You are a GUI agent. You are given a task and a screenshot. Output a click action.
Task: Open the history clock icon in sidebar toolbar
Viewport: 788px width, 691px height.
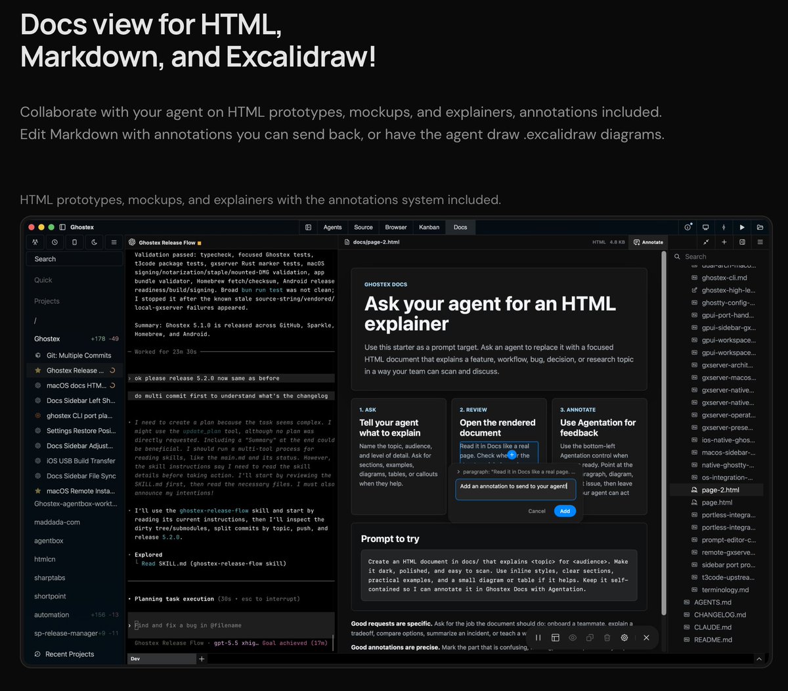point(55,242)
